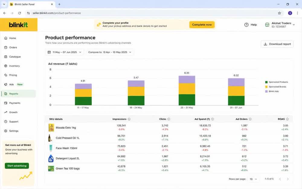Viewport: 302px width, 189px height.
Task: Expand the browser tab search chevron
Action: [x=4, y=4]
